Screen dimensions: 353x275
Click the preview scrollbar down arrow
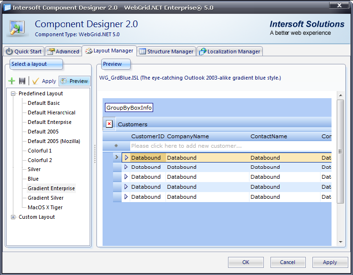pos(341,242)
